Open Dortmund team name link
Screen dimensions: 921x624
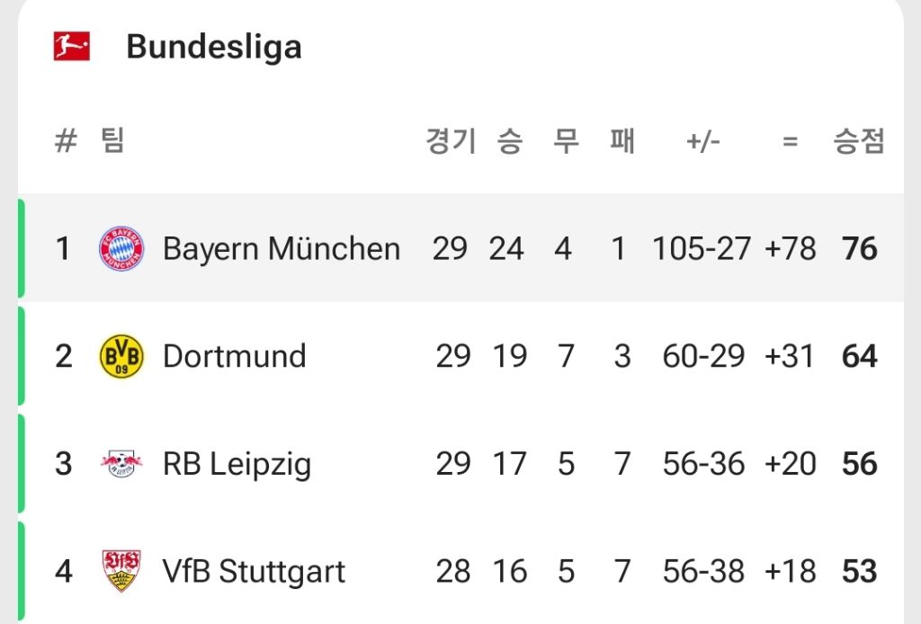(234, 356)
